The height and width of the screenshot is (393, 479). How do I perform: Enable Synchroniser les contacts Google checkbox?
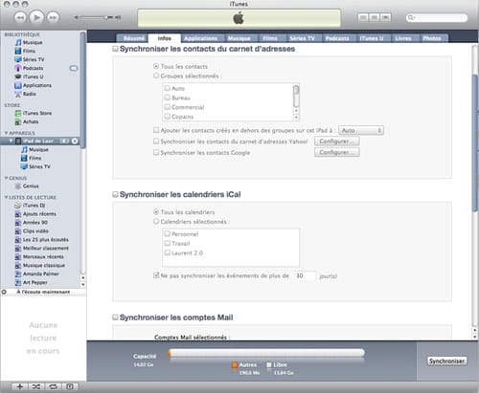(156, 152)
